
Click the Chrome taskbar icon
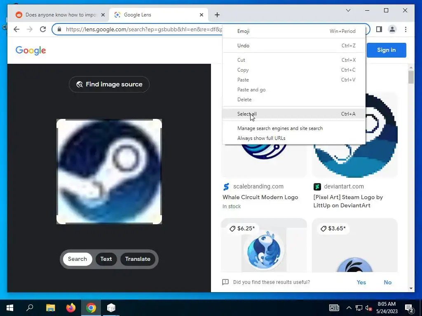91,308
